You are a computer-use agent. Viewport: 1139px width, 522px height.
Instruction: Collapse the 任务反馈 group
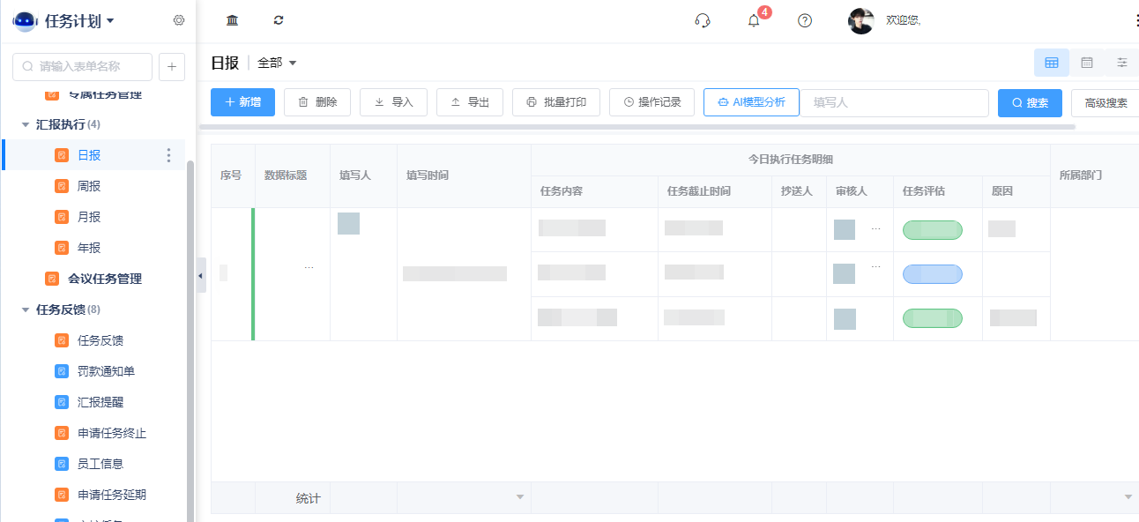coord(26,309)
